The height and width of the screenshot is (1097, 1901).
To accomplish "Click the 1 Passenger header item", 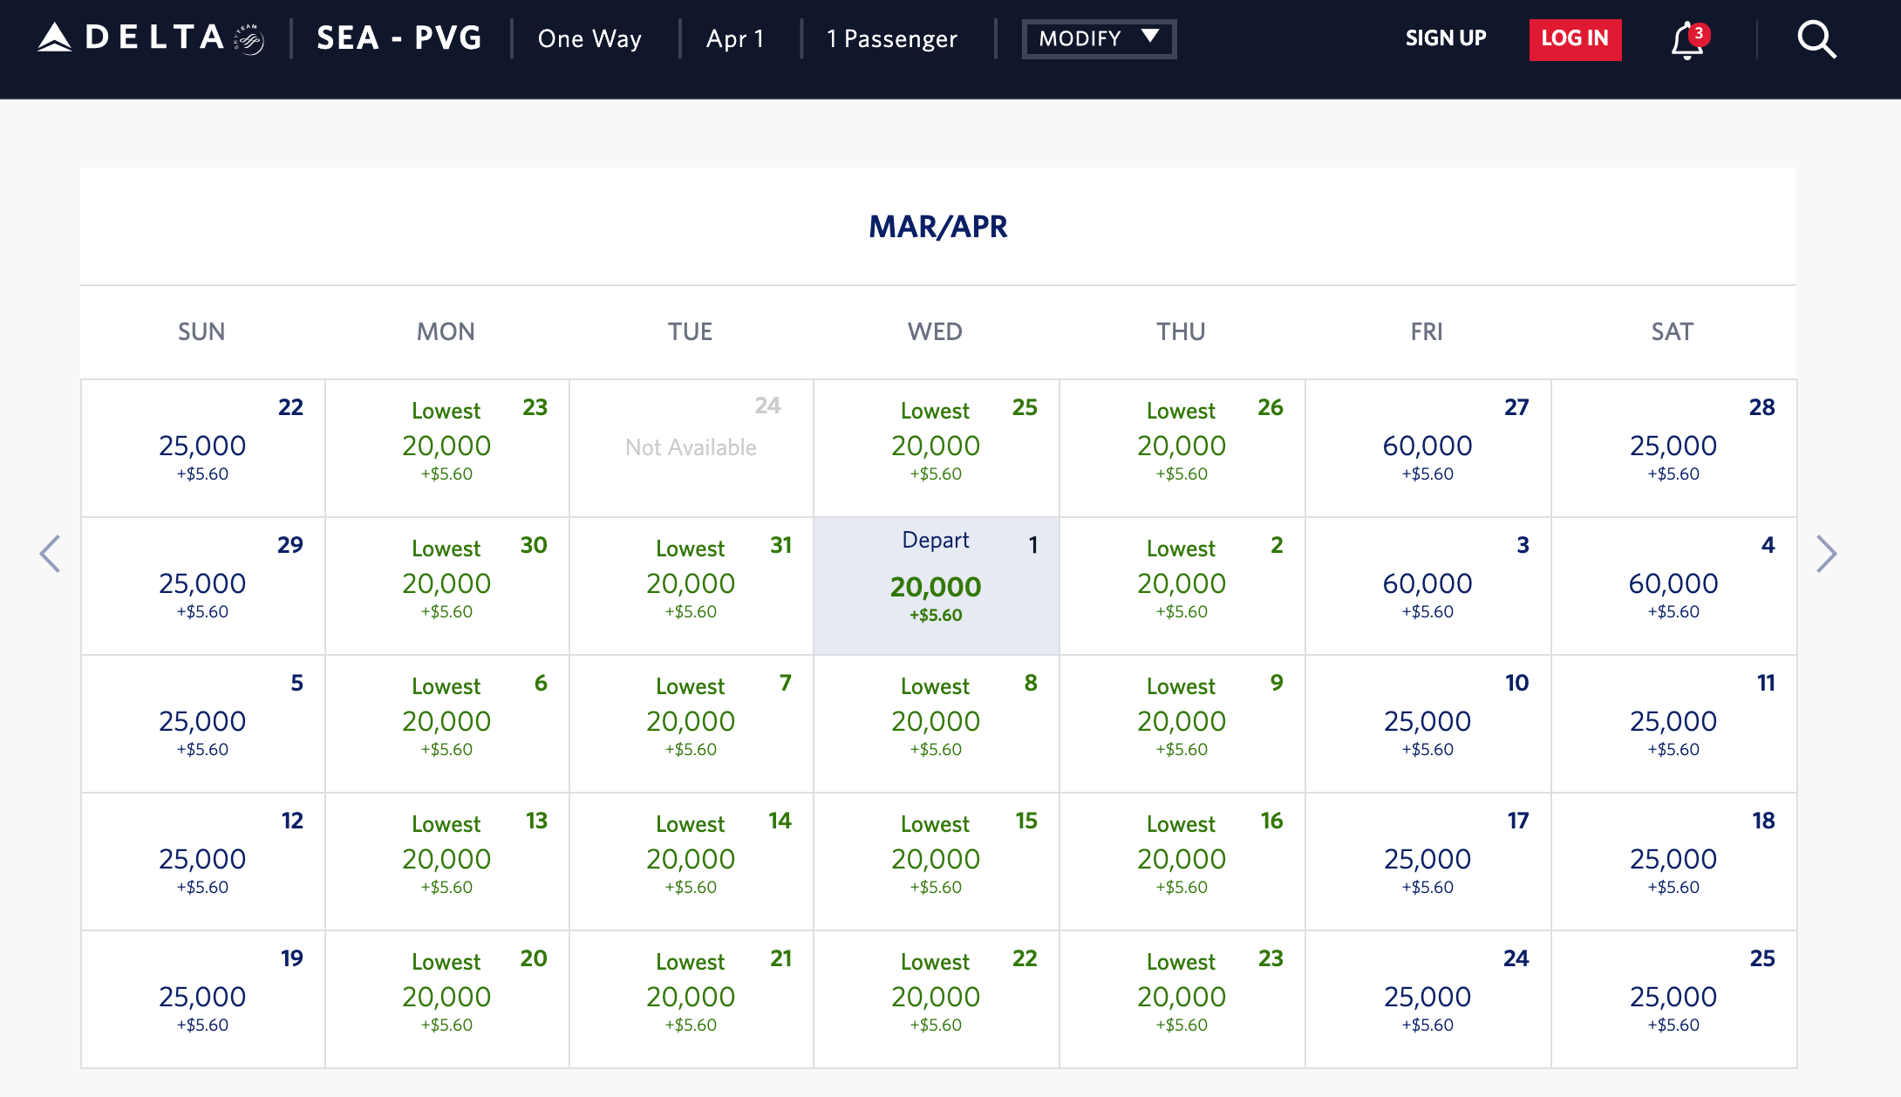I will point(891,39).
